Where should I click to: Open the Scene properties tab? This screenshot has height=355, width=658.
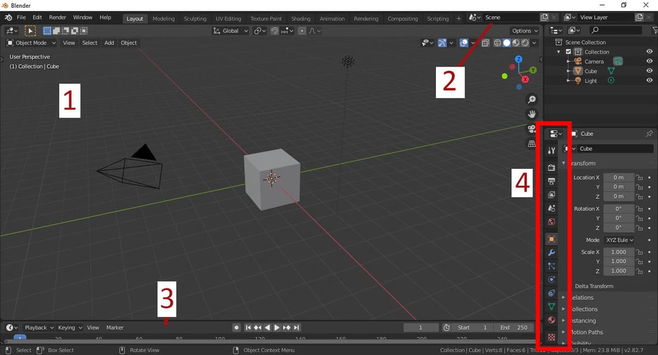tap(552, 208)
